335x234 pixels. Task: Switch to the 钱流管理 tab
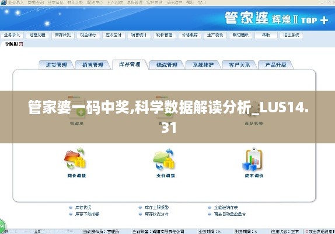167,65
